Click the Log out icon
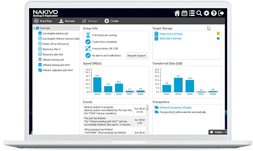The image size is (253, 151). click(221, 13)
